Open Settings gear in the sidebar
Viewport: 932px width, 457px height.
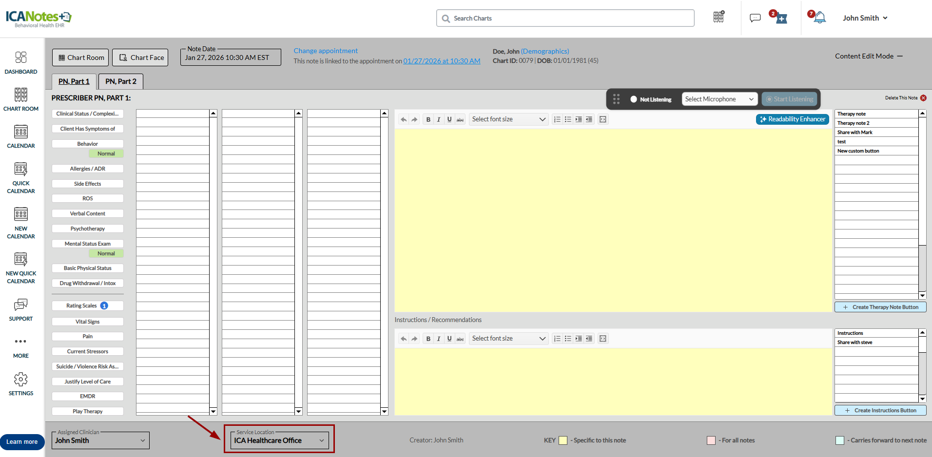21,384
